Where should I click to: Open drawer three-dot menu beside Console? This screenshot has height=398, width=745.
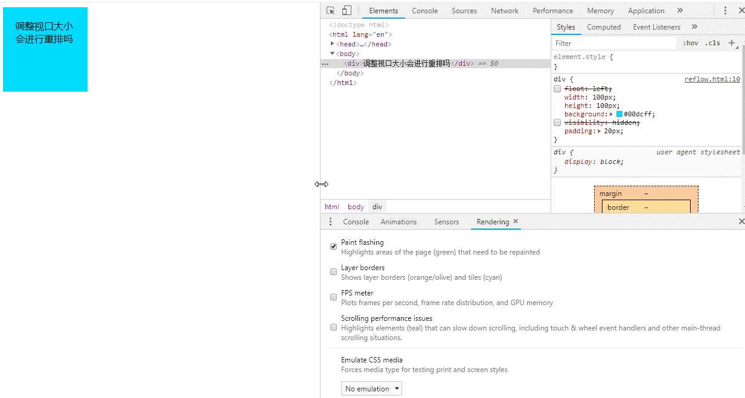click(330, 222)
